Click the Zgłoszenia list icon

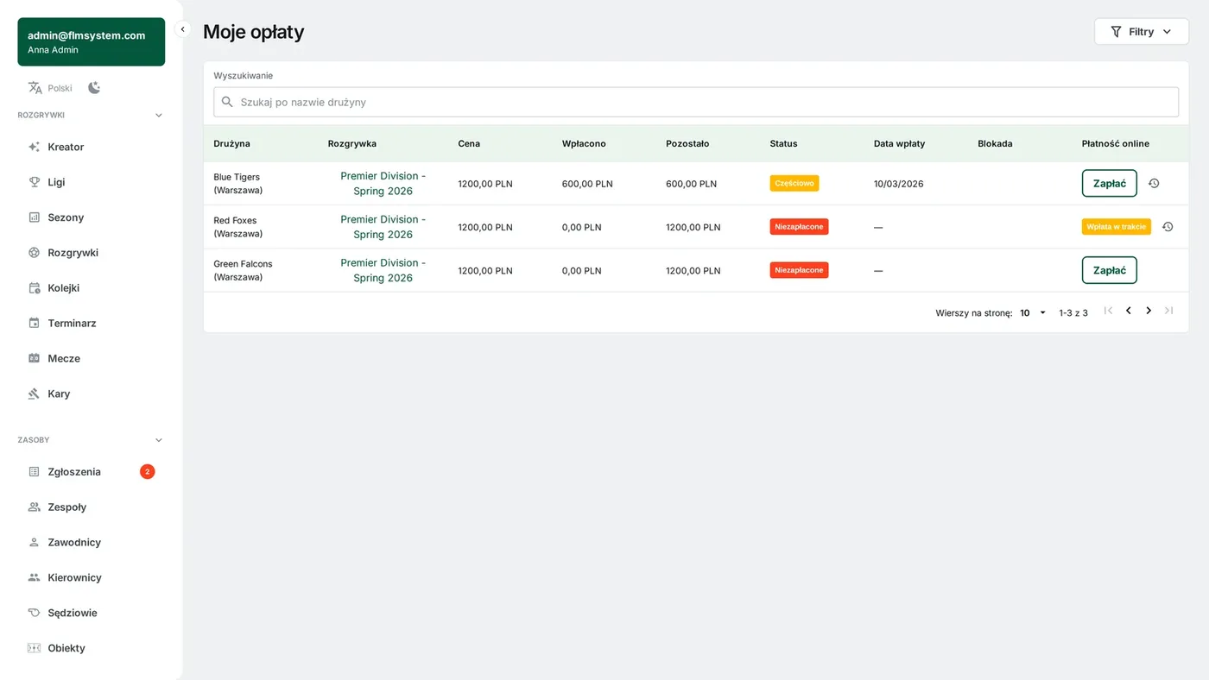click(35, 472)
